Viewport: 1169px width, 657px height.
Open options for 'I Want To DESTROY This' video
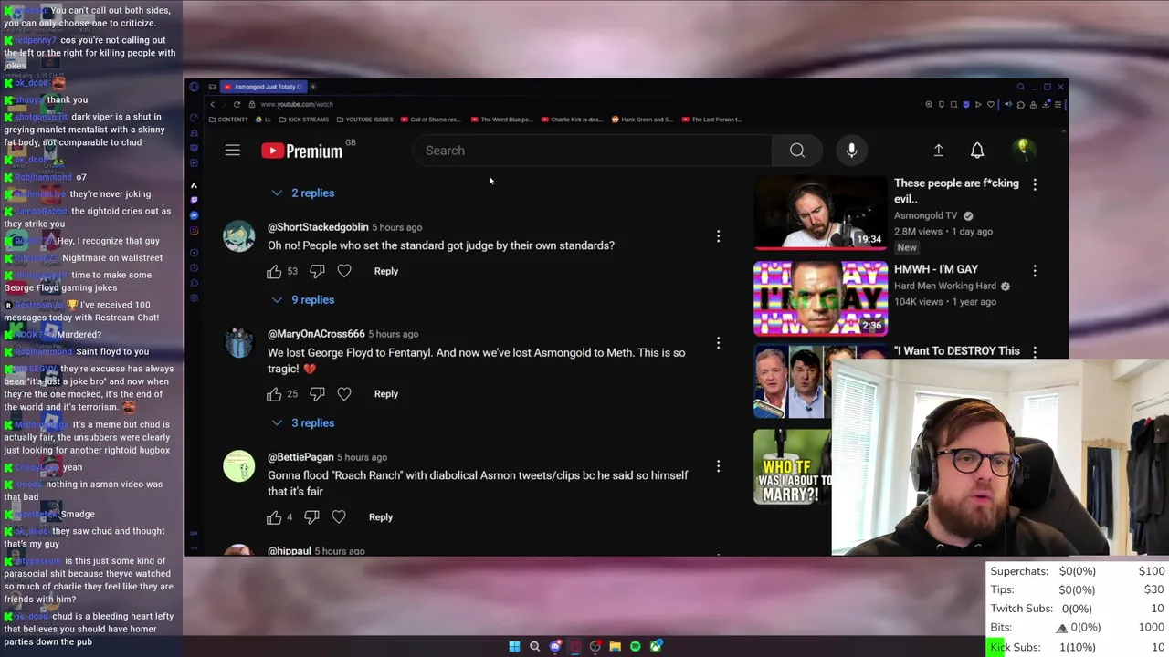click(x=1035, y=351)
